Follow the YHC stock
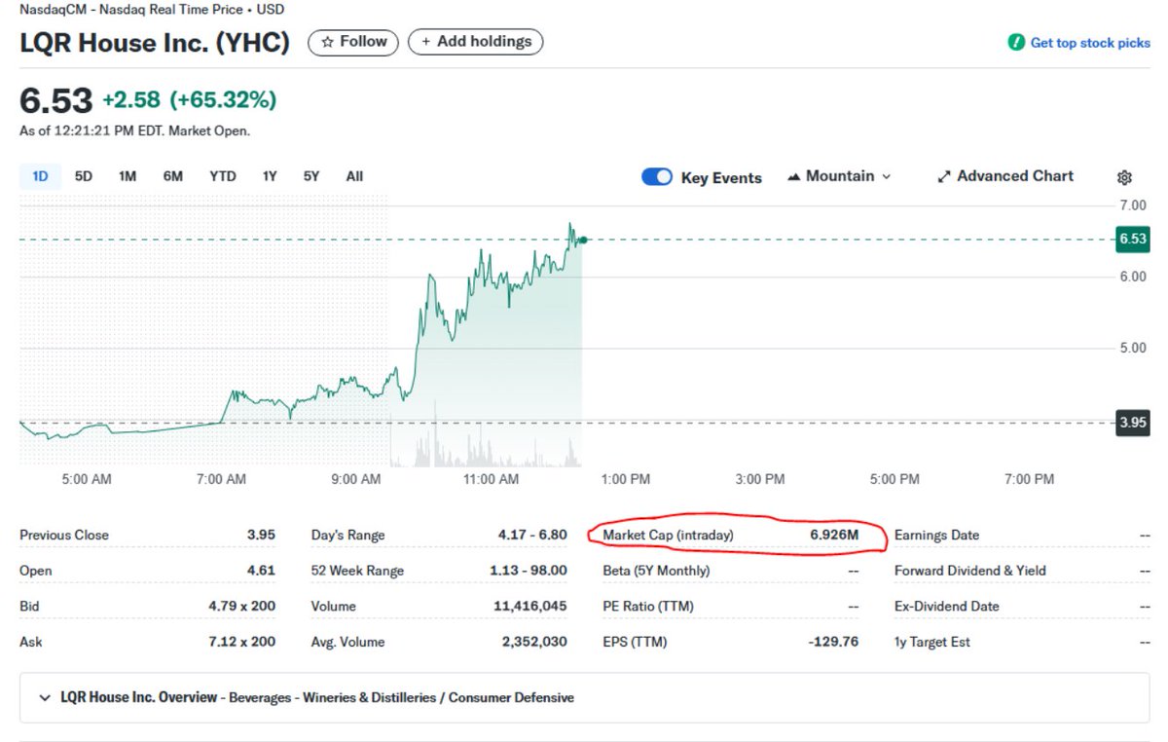 point(353,42)
